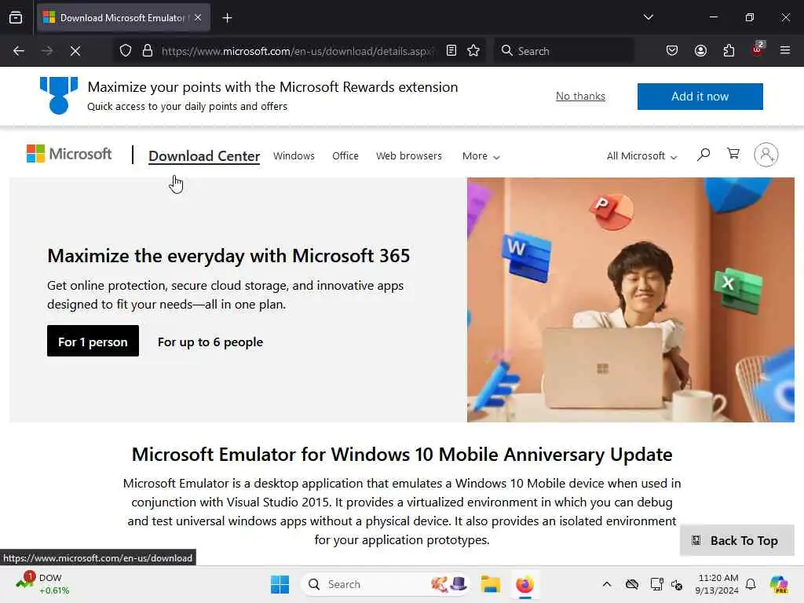
Task: Click the site security padlock icon
Action: click(148, 50)
